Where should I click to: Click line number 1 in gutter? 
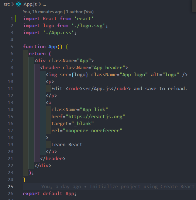point(12,19)
